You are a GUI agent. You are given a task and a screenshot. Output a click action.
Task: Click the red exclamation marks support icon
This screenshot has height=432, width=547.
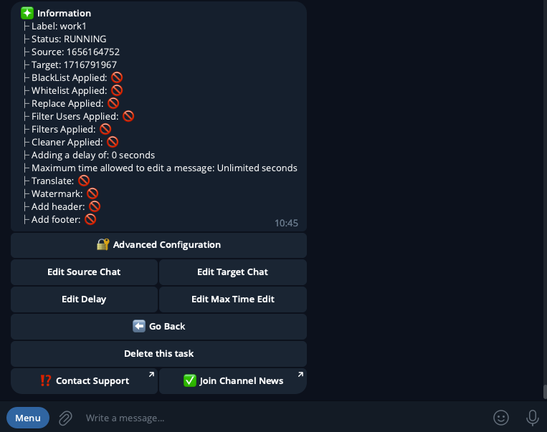pyautogui.click(x=46, y=380)
